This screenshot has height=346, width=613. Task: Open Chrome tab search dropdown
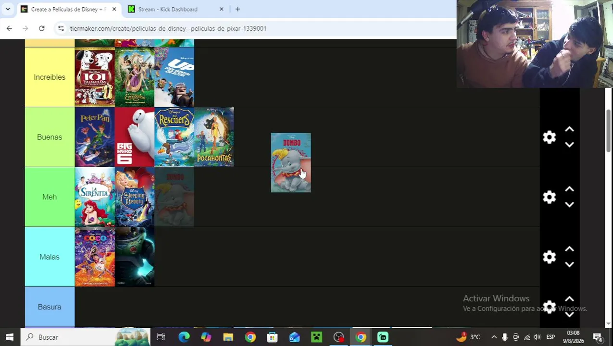click(8, 9)
